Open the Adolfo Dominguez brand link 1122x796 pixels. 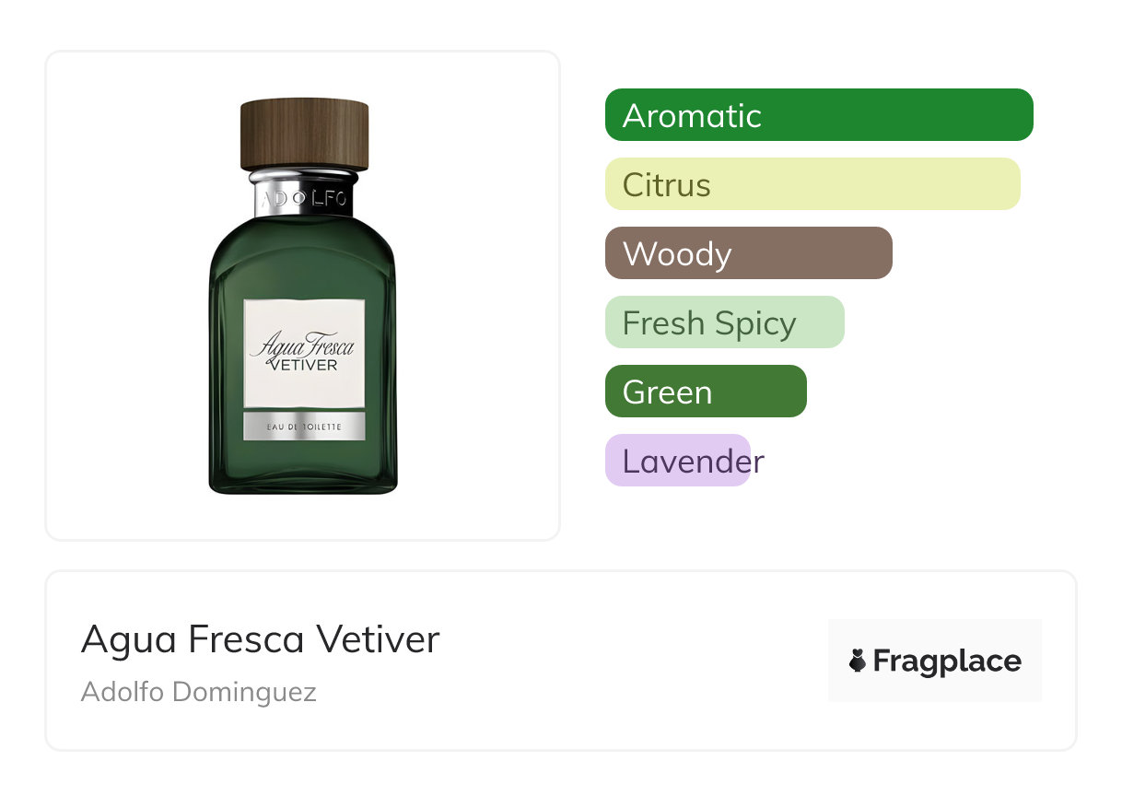coord(199,692)
